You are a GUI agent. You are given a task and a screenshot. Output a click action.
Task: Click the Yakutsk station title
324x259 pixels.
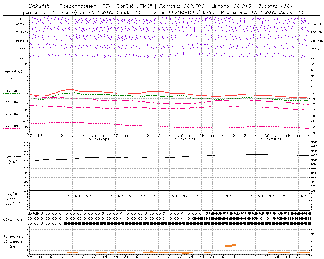[39, 6]
